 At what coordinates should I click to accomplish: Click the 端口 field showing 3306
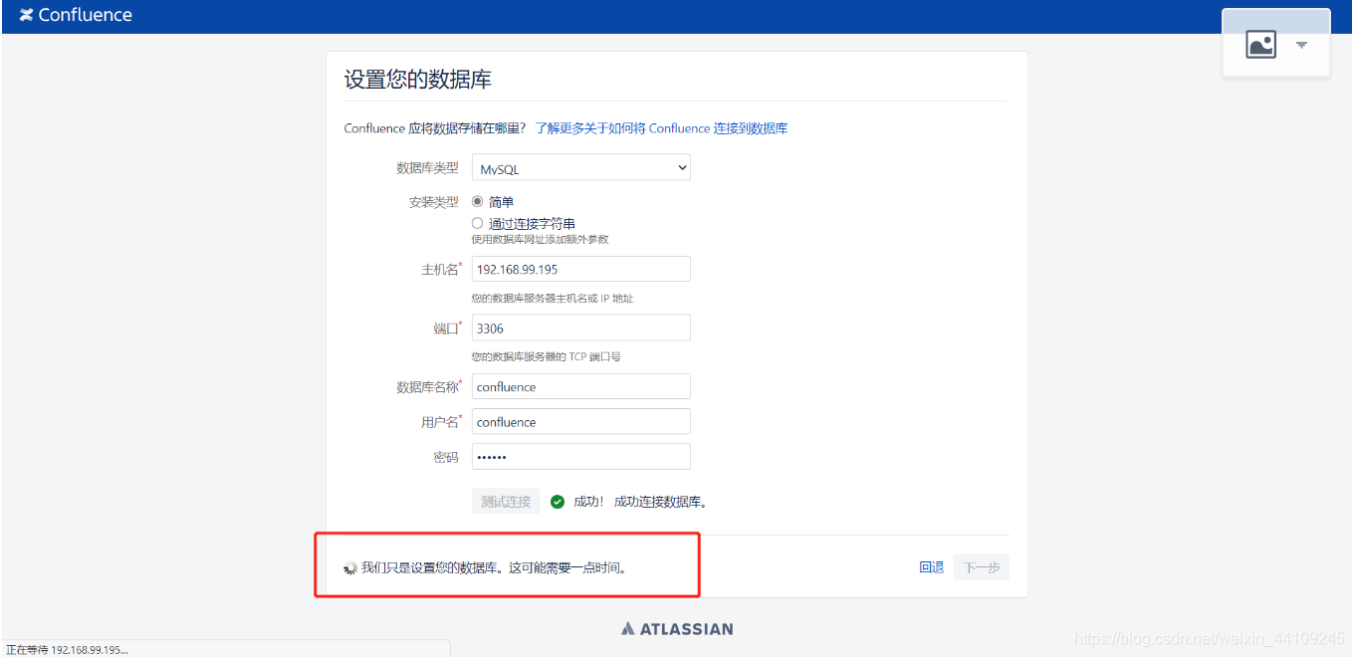click(581, 328)
